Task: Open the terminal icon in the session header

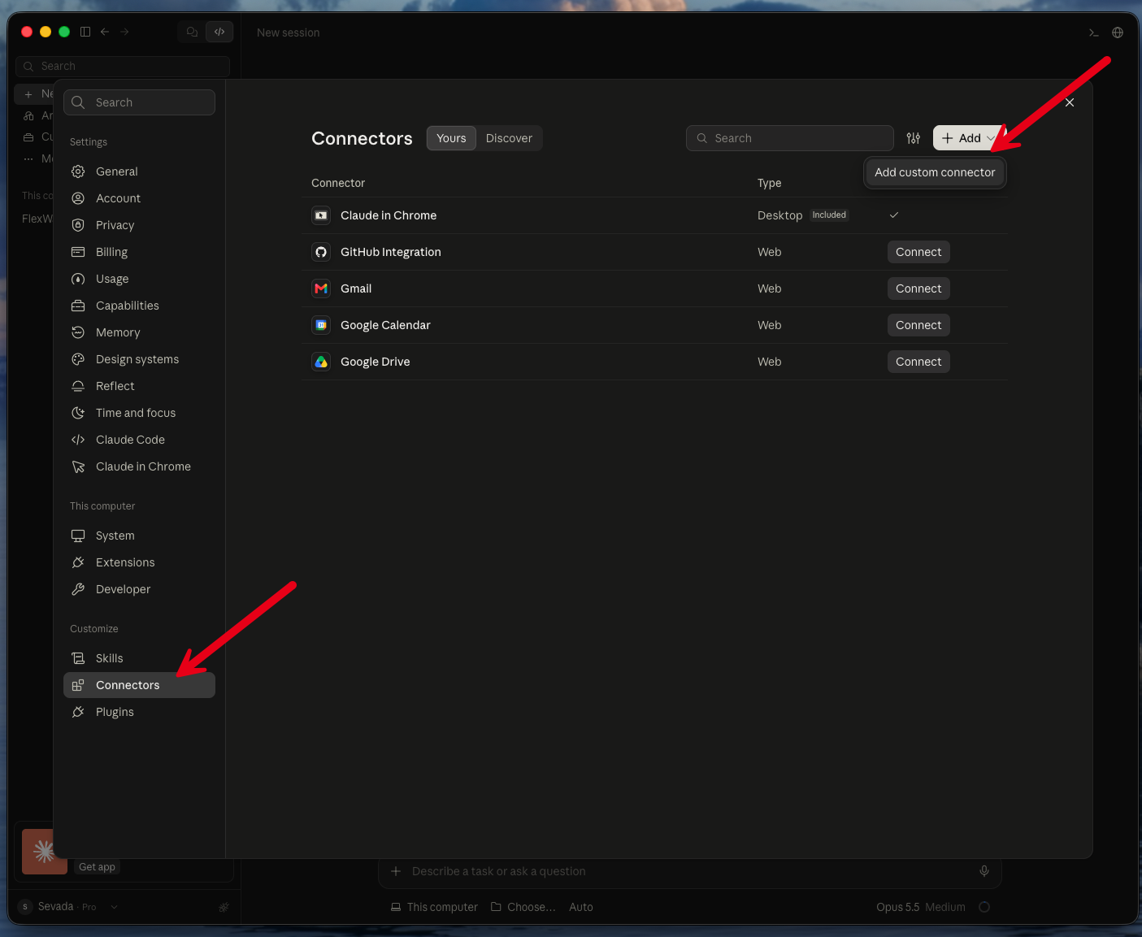Action: (x=1093, y=33)
